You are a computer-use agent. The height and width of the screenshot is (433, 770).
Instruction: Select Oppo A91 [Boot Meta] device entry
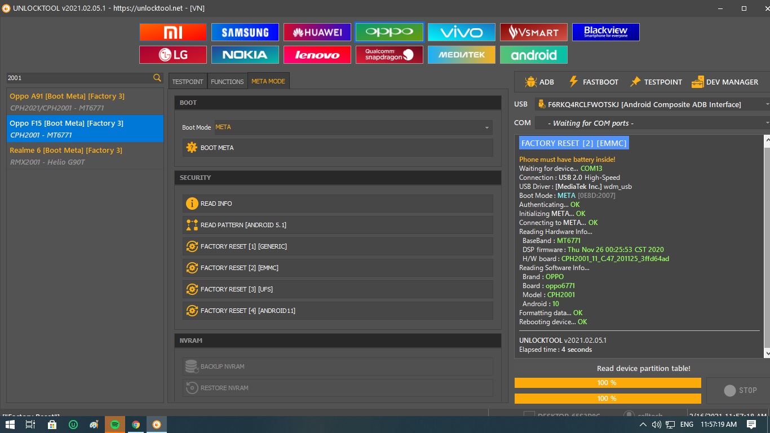pos(85,101)
